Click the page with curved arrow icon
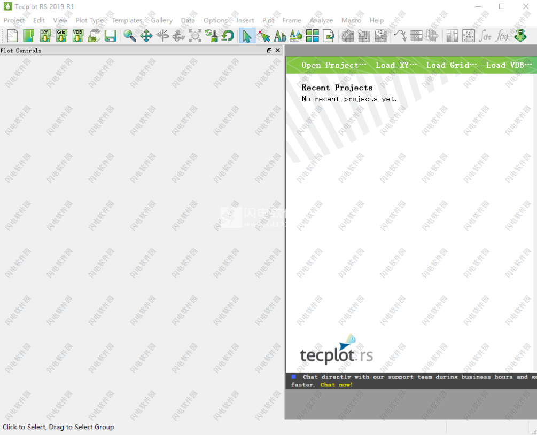The width and height of the screenshot is (537, 435). (x=329, y=36)
